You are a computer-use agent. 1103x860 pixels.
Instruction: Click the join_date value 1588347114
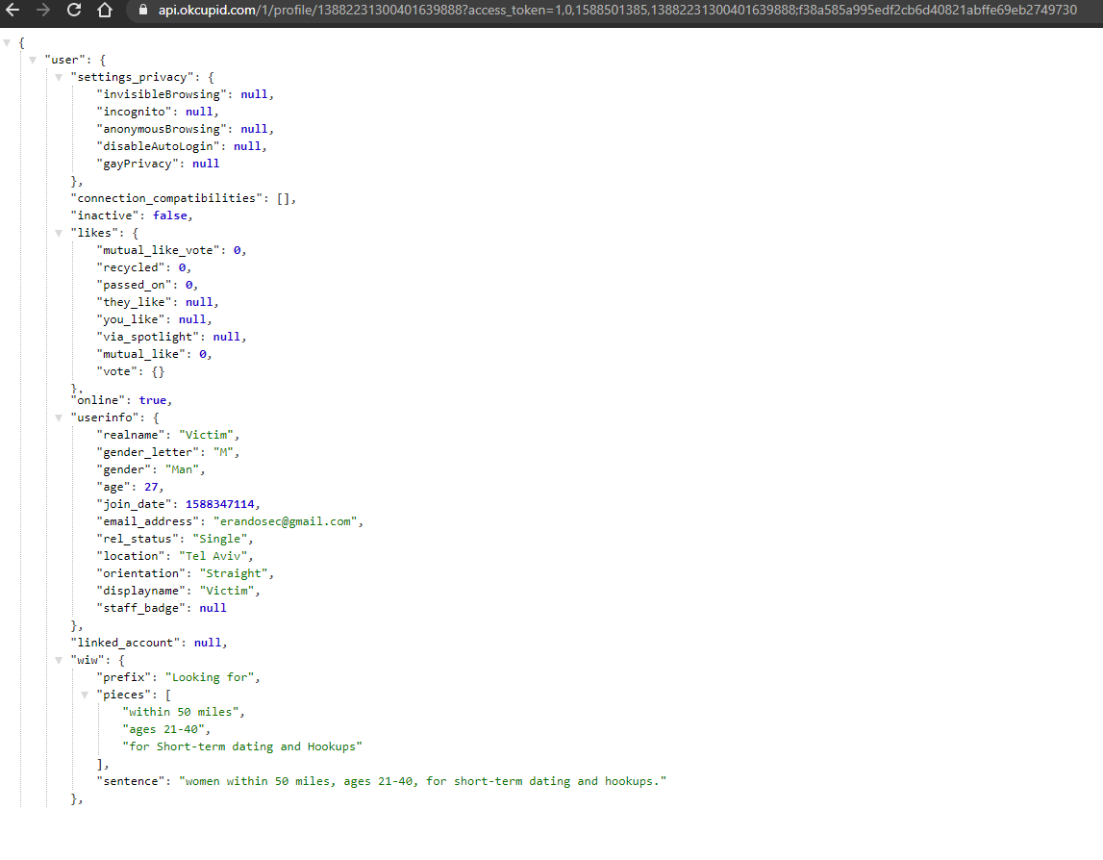tap(219, 504)
